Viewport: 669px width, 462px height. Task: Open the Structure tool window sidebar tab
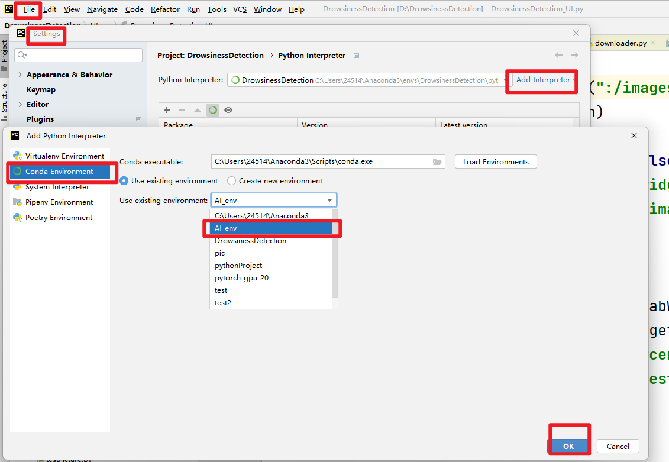click(4, 102)
